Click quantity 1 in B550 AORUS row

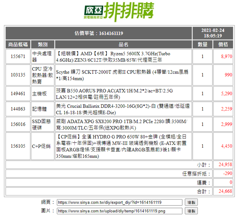tap(202, 94)
